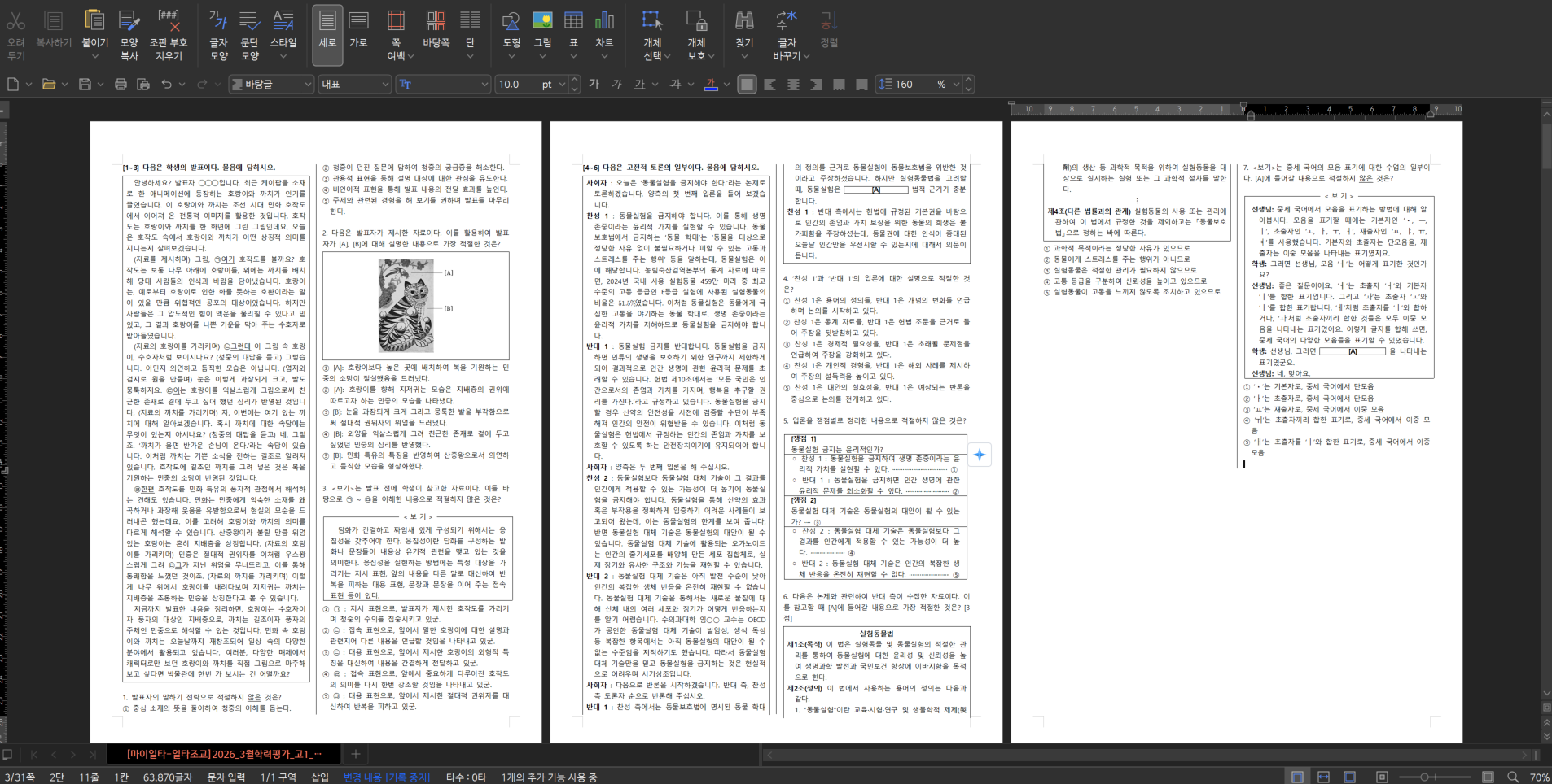Expand the line spacing 160% dropdown
The height and width of the screenshot is (784, 1552).
[x=956, y=84]
